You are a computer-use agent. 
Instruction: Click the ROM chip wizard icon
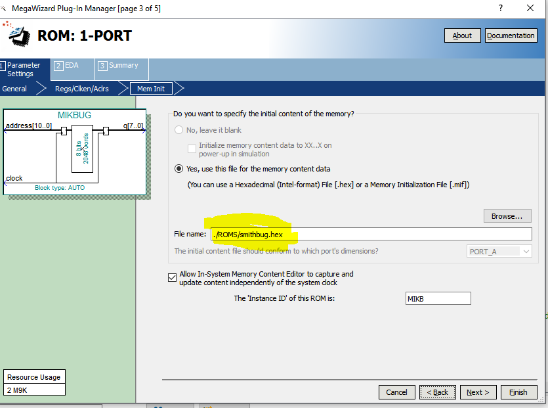pos(17,35)
